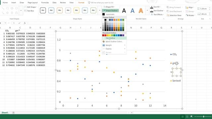Pick the standard purple color swatch
This screenshot has height=119, width=212.
pos(123,35)
